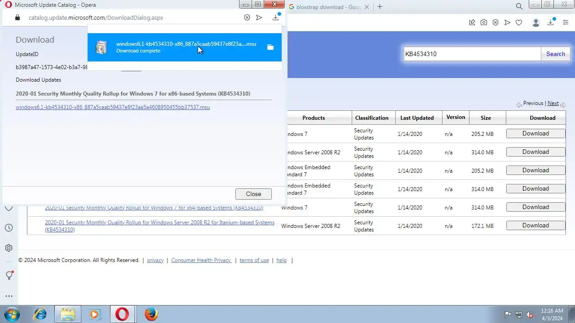Click the KB4534310 search field
This screenshot has height=323, width=575.
pos(472,54)
